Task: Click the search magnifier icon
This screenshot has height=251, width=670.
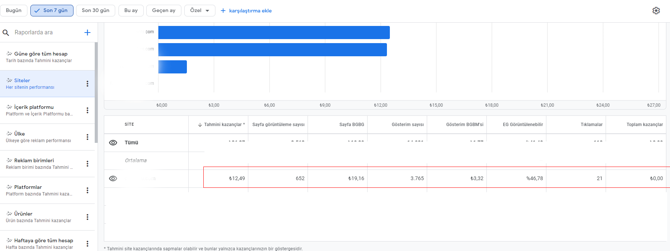Action: click(6, 33)
